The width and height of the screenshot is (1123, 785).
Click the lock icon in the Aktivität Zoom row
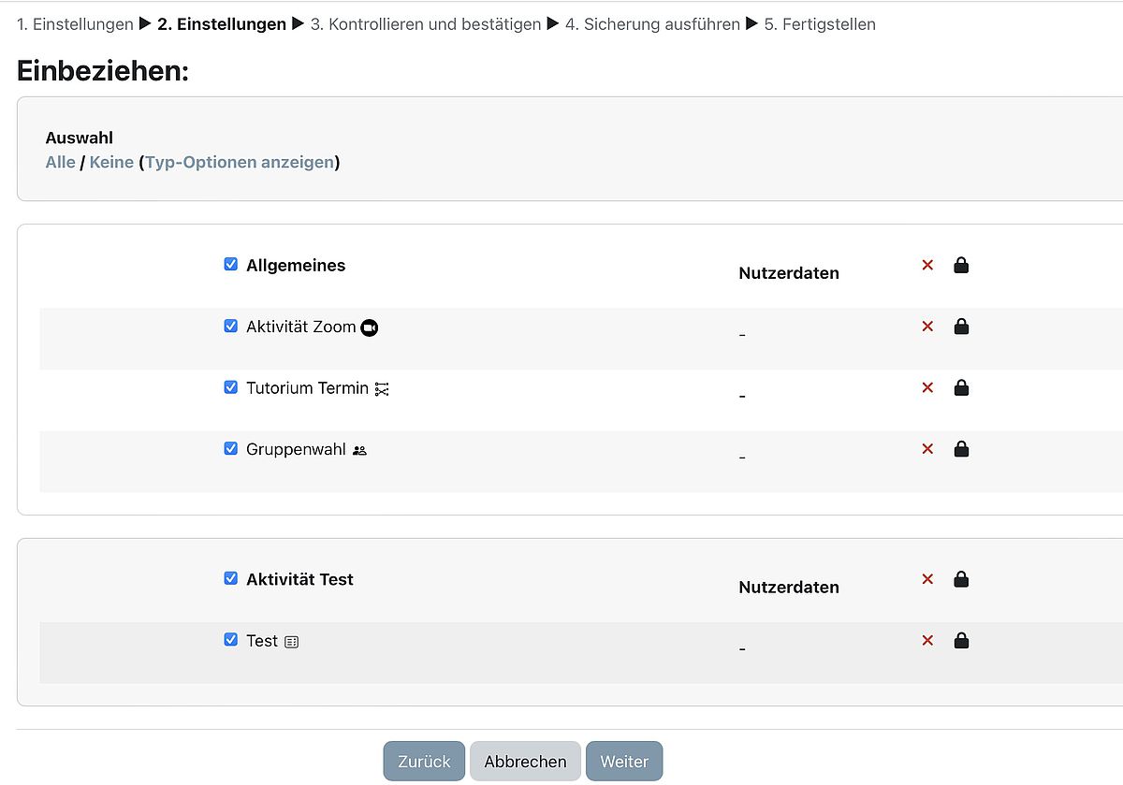961,327
